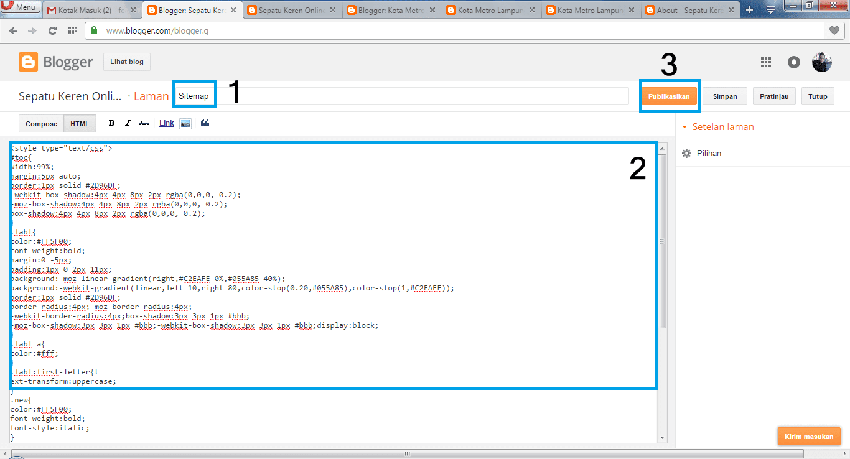The height and width of the screenshot is (459, 850).
Task: Switch to Compose editor mode
Action: (x=42, y=124)
